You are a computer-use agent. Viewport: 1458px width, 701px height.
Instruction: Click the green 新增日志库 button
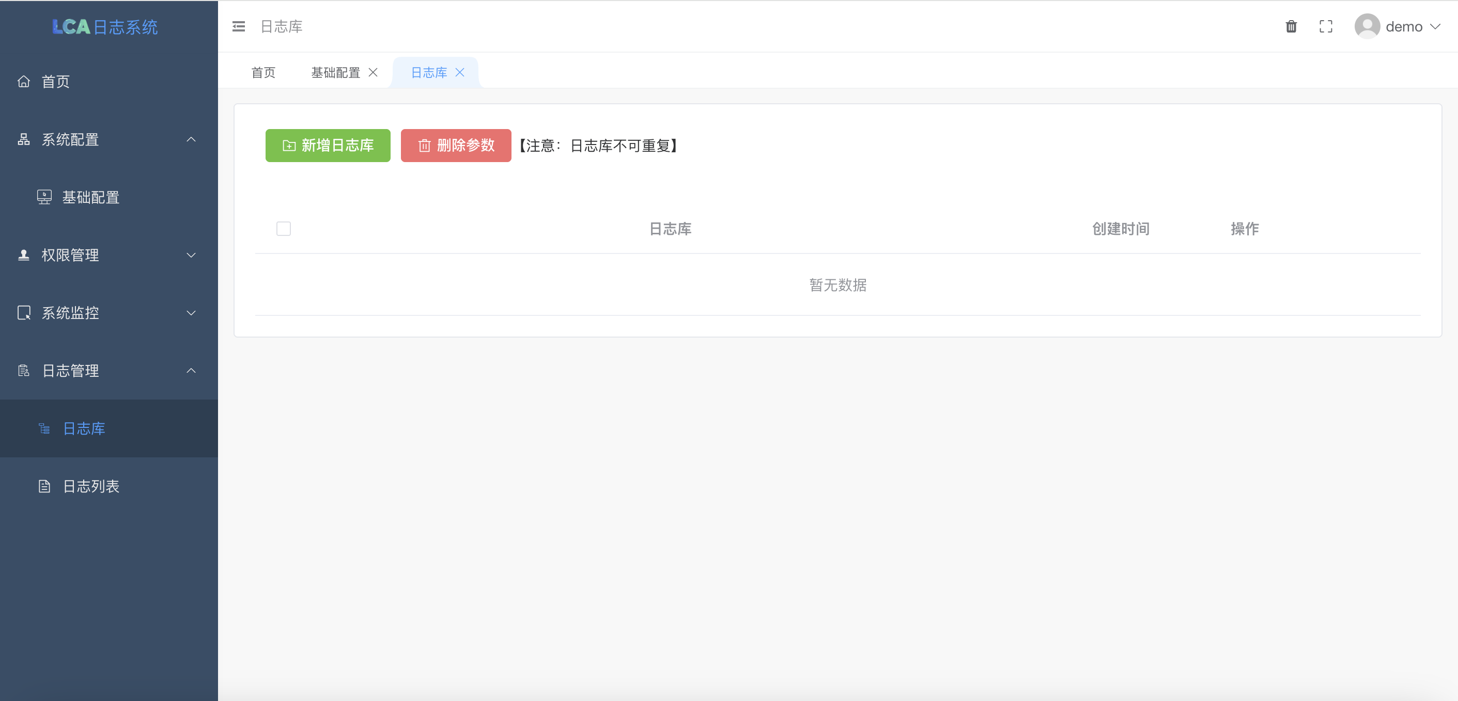pyautogui.click(x=328, y=145)
